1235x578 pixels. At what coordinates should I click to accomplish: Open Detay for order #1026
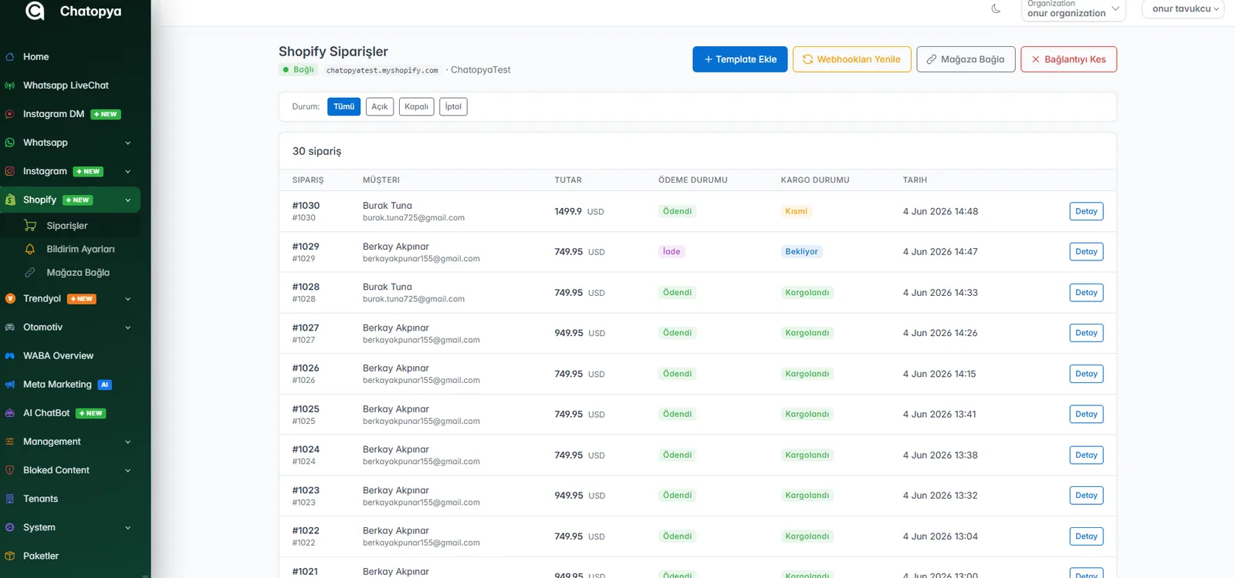1086,374
